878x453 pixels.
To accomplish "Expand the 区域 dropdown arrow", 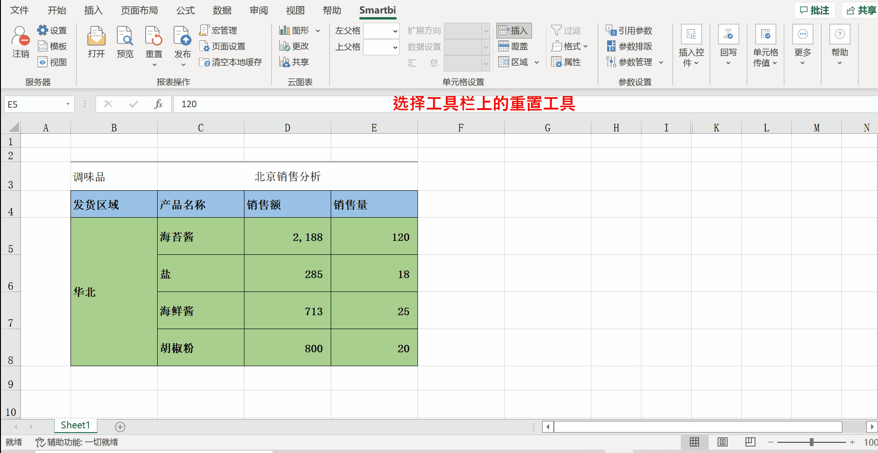I will click(x=537, y=62).
